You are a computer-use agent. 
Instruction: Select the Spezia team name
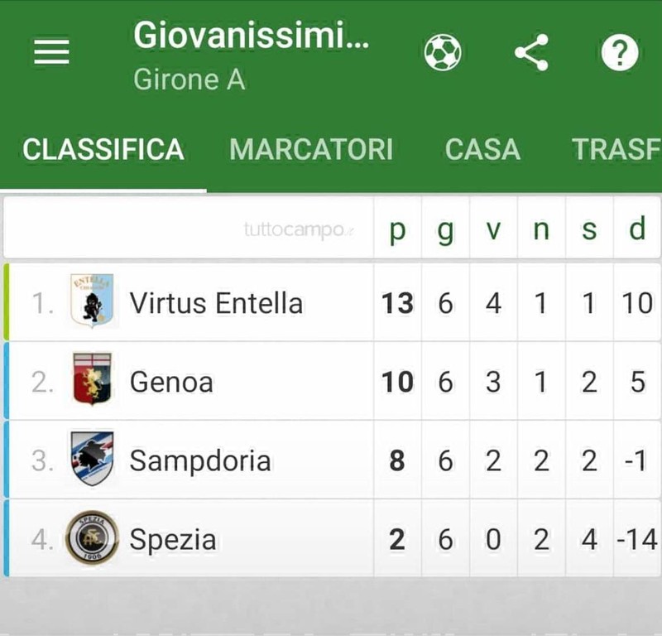pos(173,540)
